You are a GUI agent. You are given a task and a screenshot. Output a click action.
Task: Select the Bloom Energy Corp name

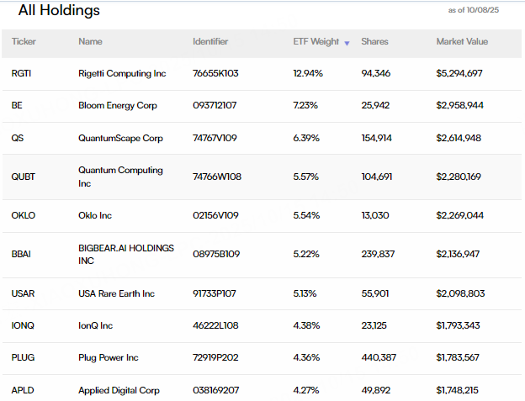[118, 106]
